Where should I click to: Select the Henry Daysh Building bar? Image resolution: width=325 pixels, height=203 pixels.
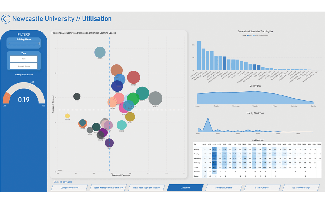[203, 59]
